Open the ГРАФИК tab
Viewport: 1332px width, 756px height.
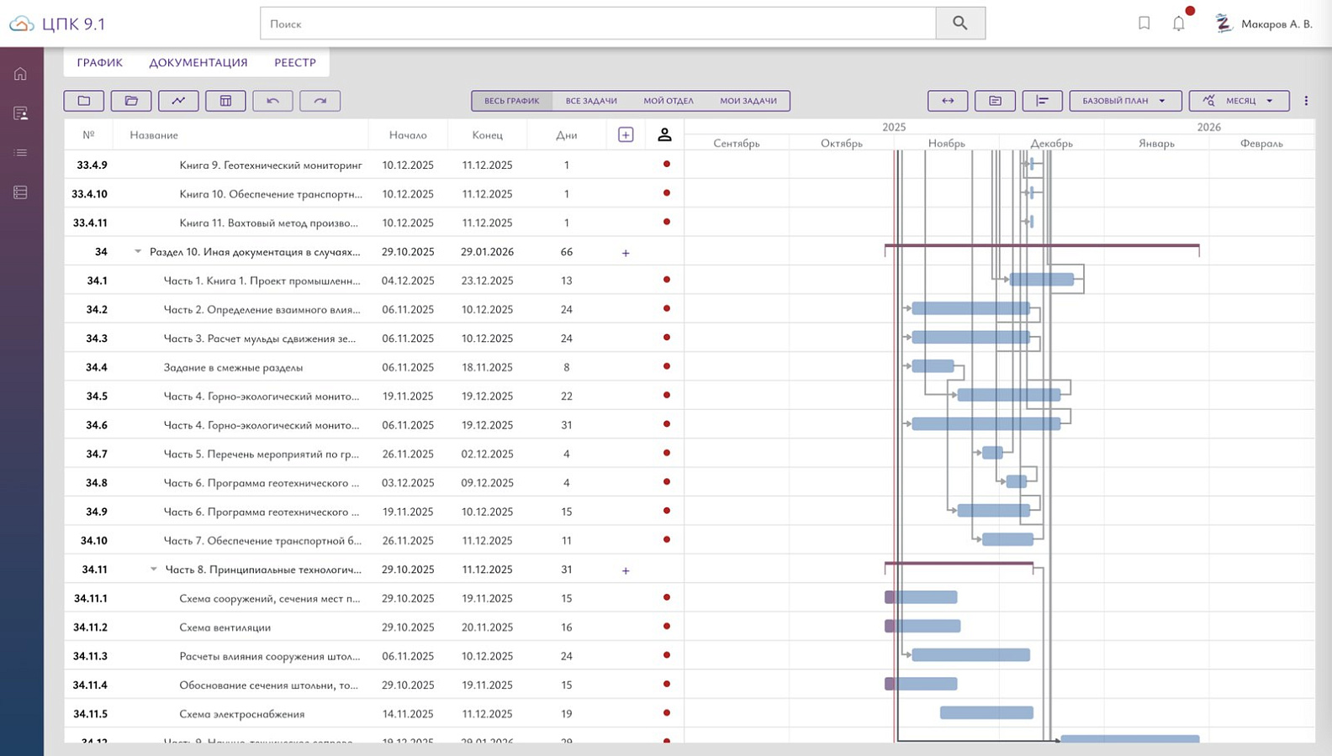coord(100,63)
